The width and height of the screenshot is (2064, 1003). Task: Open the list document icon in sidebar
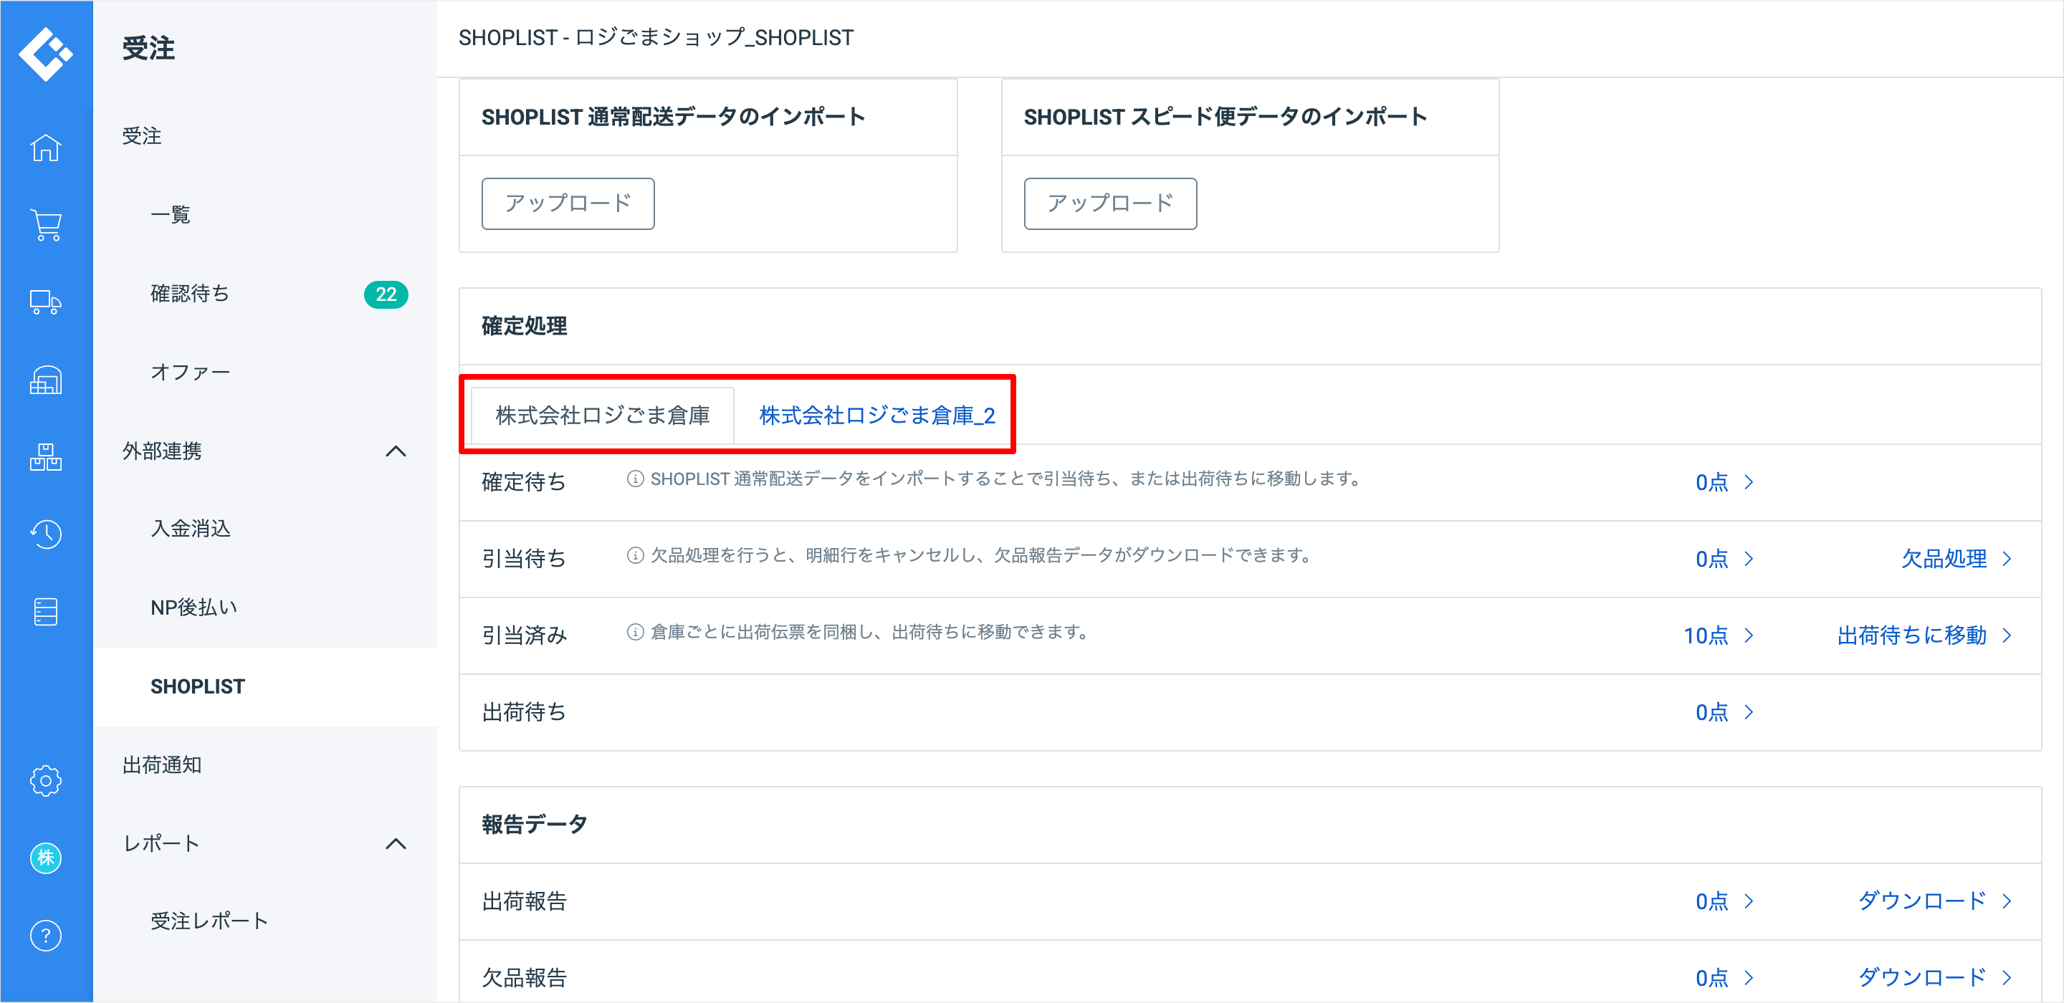click(46, 612)
